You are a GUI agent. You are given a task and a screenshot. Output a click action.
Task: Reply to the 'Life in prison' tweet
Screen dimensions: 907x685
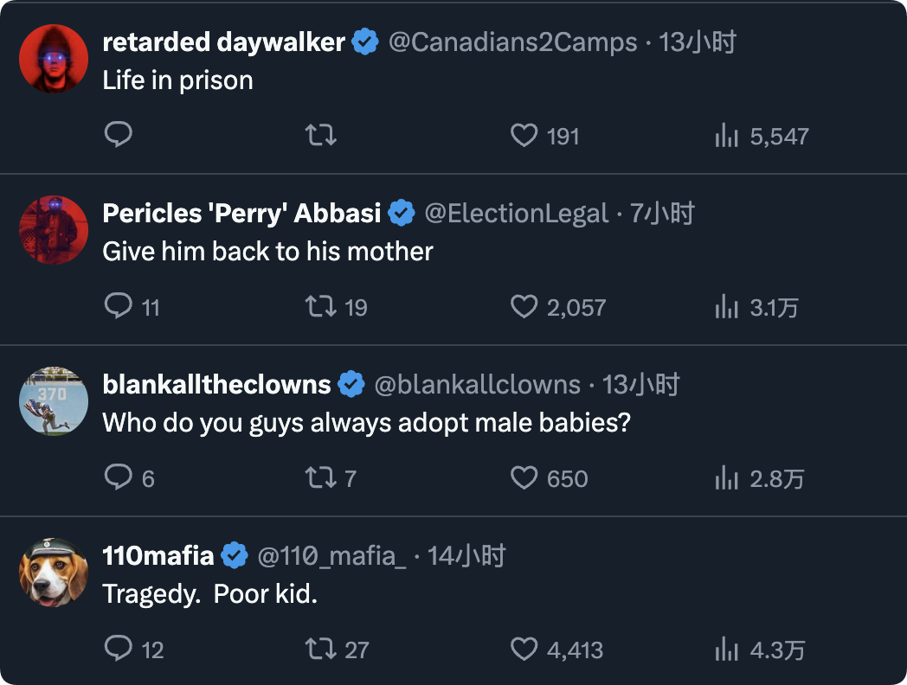coord(118,135)
